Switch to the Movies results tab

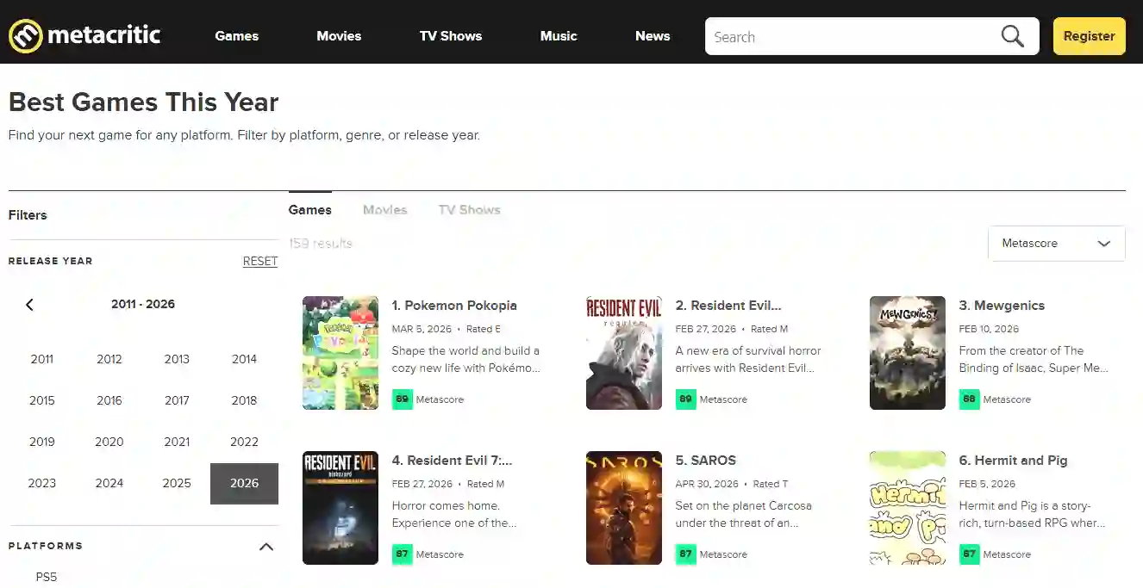coord(384,210)
